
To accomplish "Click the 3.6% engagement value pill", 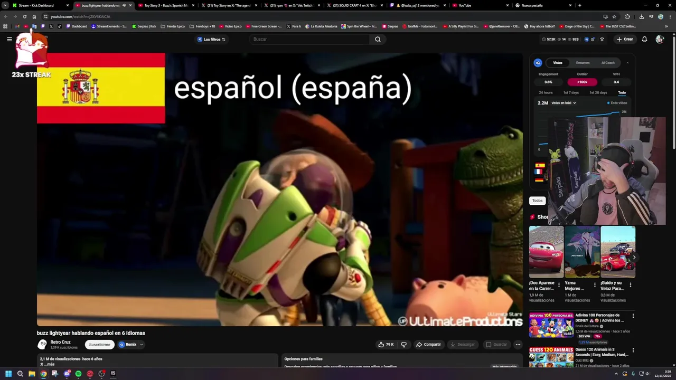I will (548, 82).
